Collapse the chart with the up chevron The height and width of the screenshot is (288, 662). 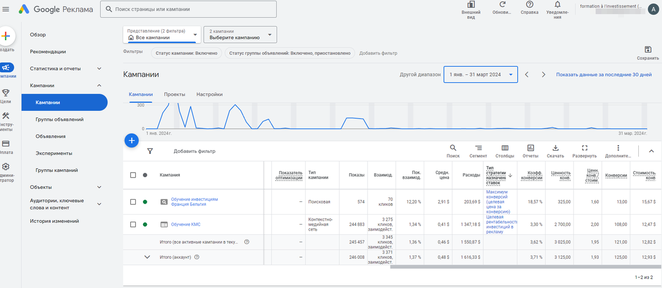tap(651, 151)
